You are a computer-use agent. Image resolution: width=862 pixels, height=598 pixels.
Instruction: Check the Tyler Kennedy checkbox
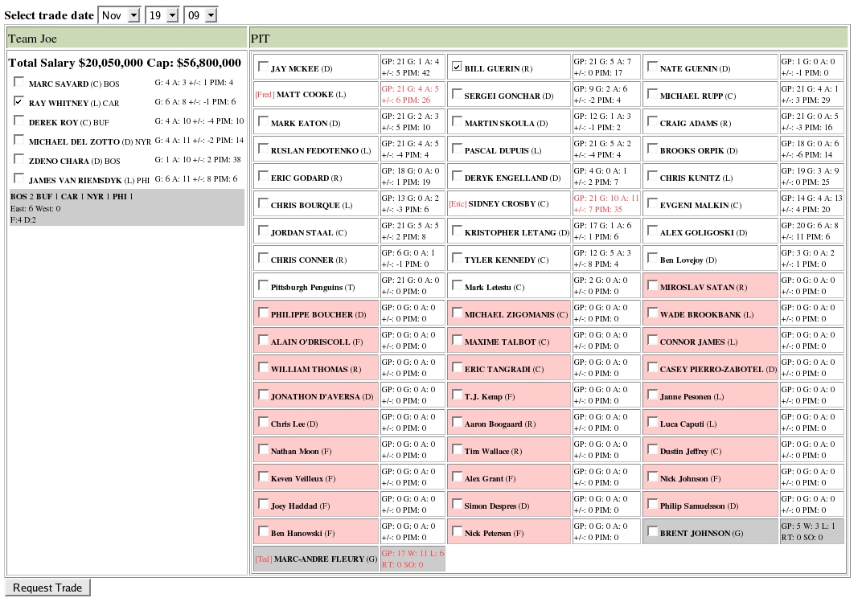[457, 258]
